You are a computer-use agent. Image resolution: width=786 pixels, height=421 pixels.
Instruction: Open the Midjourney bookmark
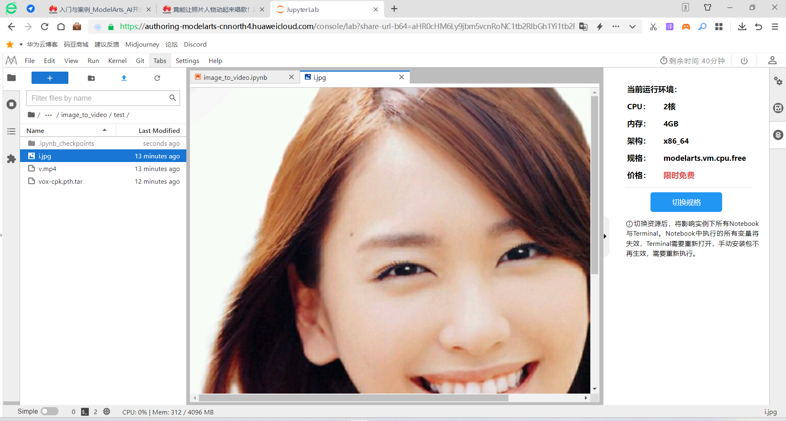tap(142, 44)
